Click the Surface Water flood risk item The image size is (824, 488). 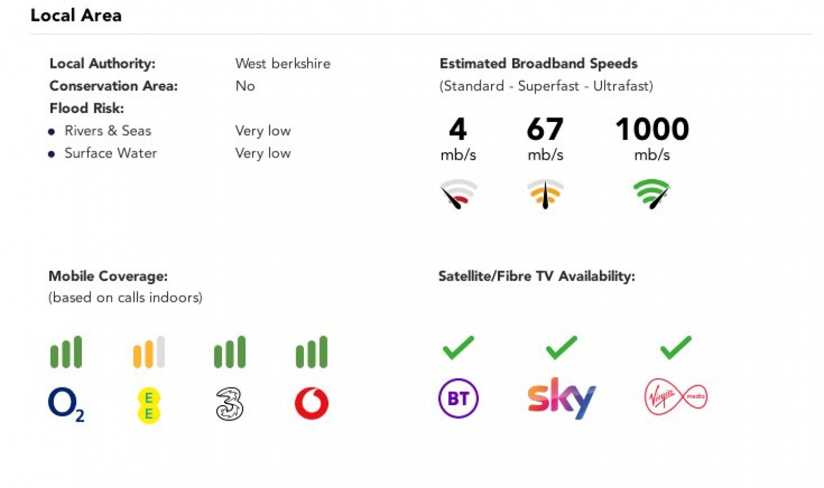110,153
